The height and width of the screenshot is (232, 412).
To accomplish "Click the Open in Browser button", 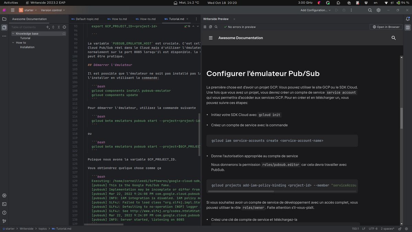I will 386,27.
